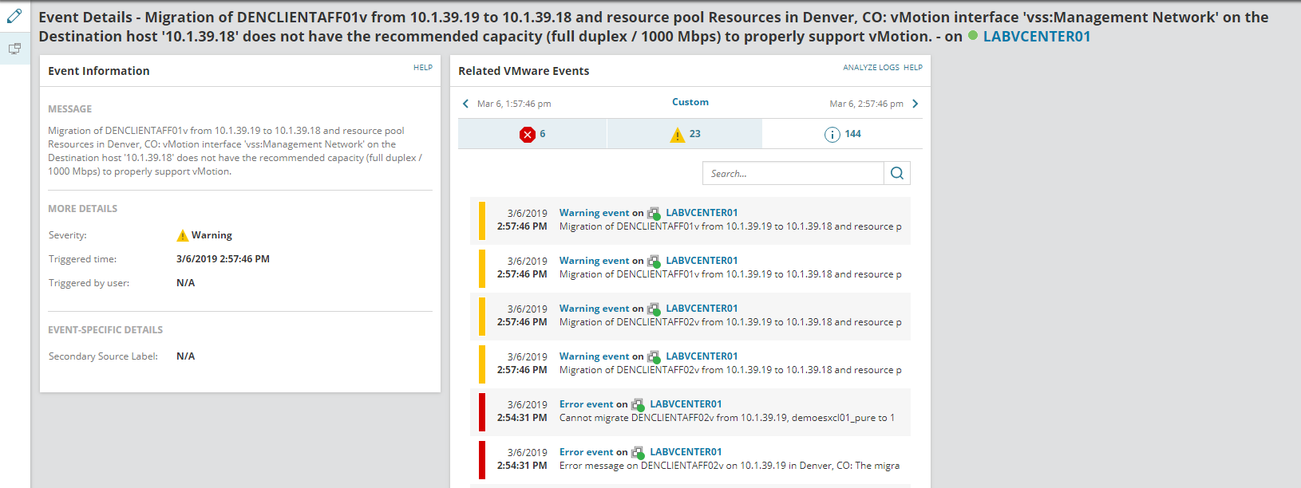
Task: Click LABVCENTER01 in the first DENCLIENTAFF01v warning row
Action: pyautogui.click(x=702, y=213)
